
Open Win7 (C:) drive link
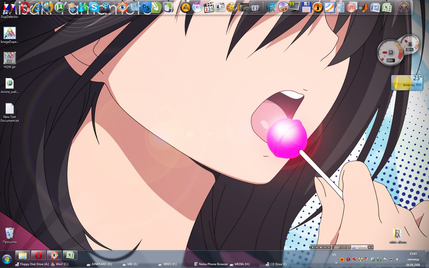click(60, 264)
